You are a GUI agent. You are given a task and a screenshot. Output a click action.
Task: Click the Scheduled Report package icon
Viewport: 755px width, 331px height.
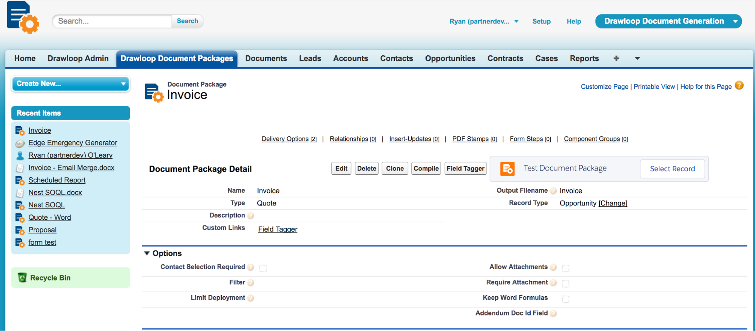pos(20,181)
